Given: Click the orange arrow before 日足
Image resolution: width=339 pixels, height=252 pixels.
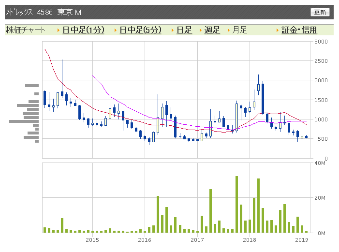Looking at the screenshot, I should point(173,30).
